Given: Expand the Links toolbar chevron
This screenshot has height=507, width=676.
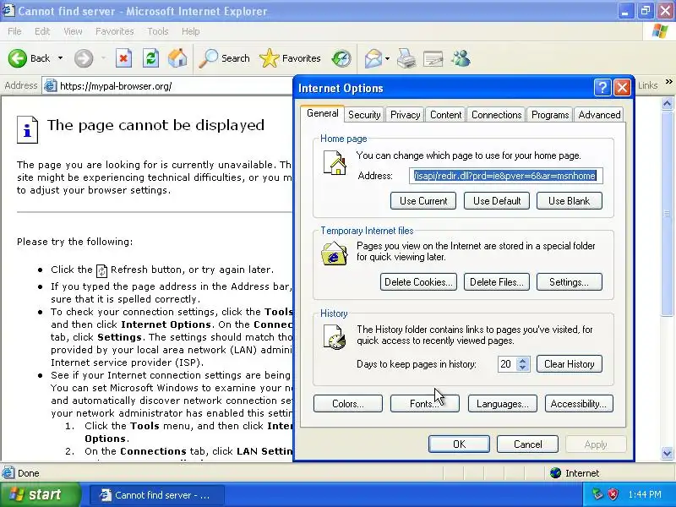Looking at the screenshot, I should click(x=668, y=82).
